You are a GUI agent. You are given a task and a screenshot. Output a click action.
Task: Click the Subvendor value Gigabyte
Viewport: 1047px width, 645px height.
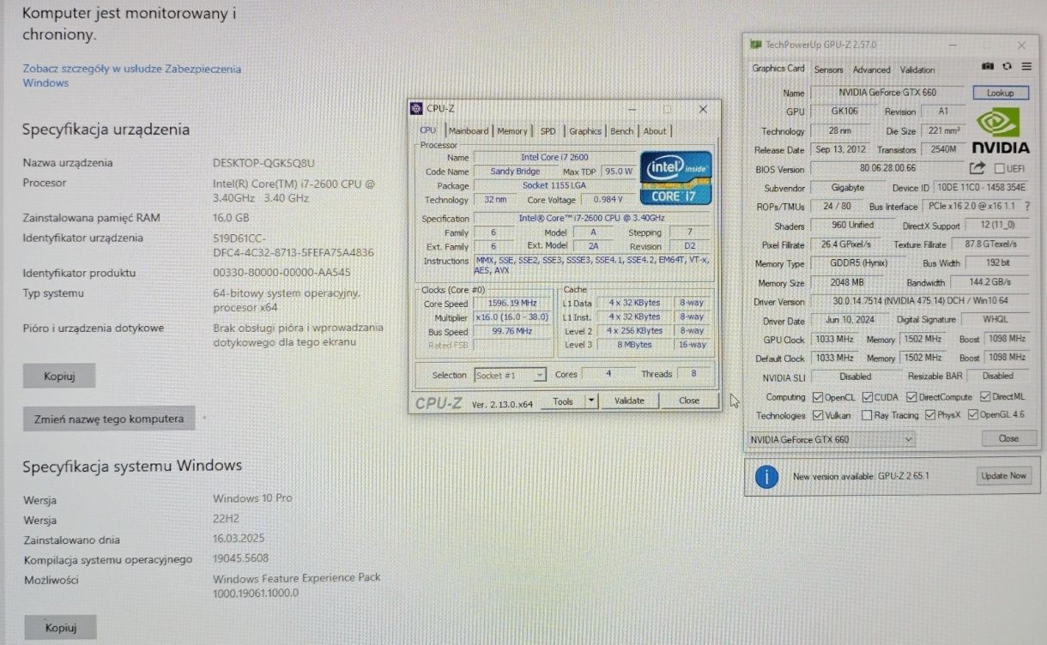click(847, 188)
